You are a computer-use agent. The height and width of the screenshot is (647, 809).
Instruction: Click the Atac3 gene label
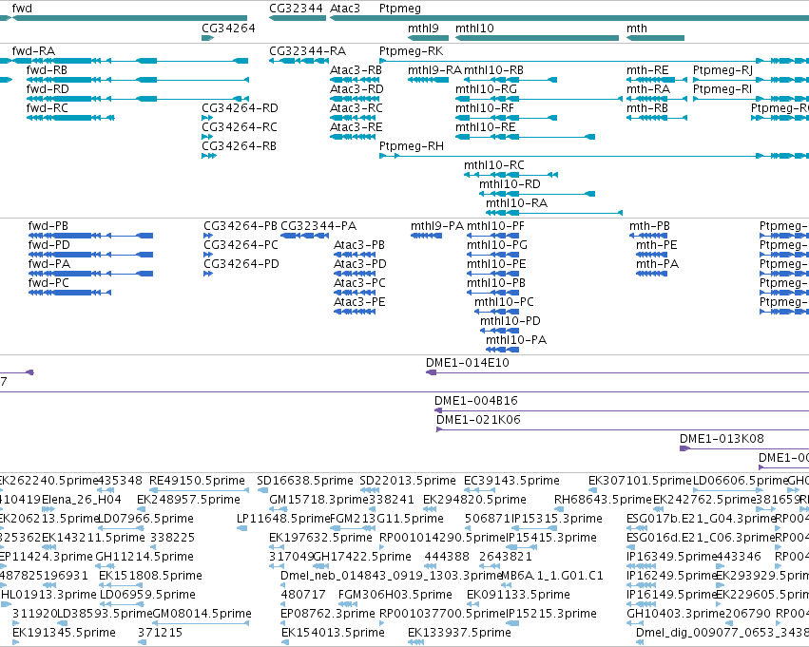tap(345, 9)
